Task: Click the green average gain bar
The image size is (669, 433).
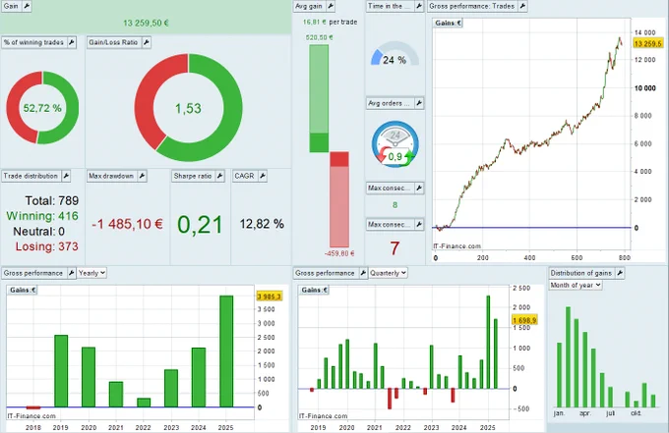Action: pos(319,98)
